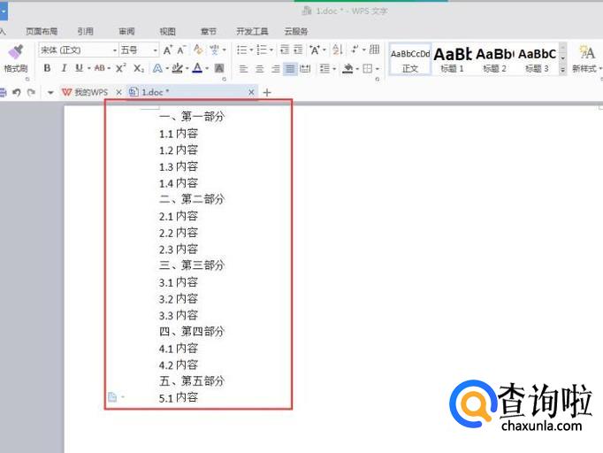Expand the styles gallery more arrow
The height and width of the screenshot is (453, 603).
[x=562, y=70]
